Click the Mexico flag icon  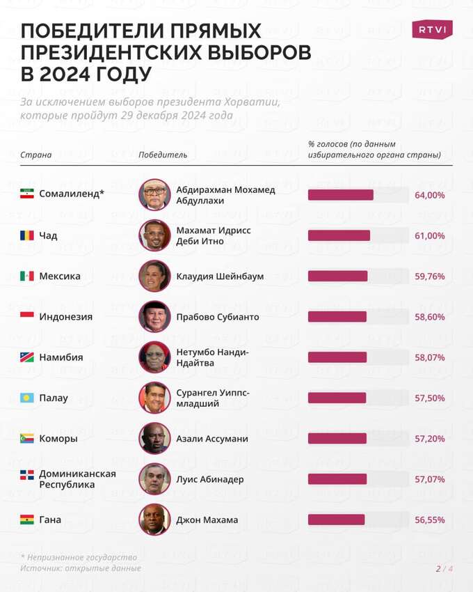point(27,276)
